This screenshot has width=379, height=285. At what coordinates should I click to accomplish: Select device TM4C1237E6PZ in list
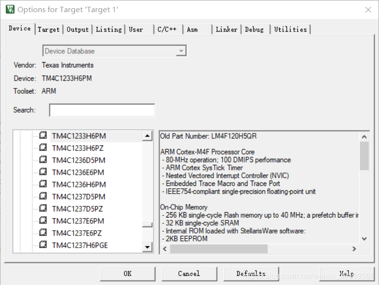point(77,233)
